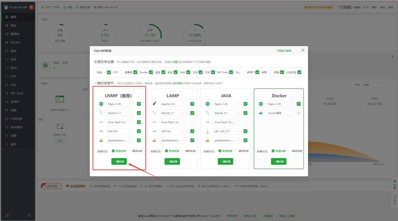
Task: Uncheck jdk 1.8.0_371 in JAVA card
Action: coord(246,131)
